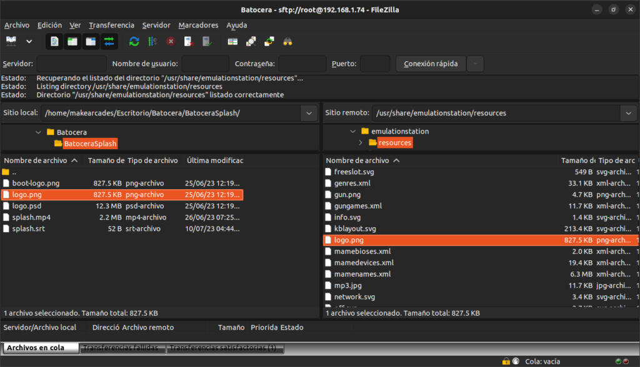Screen dimensions: 640x367
Task: Open the Edición menu
Action: pos(50,26)
